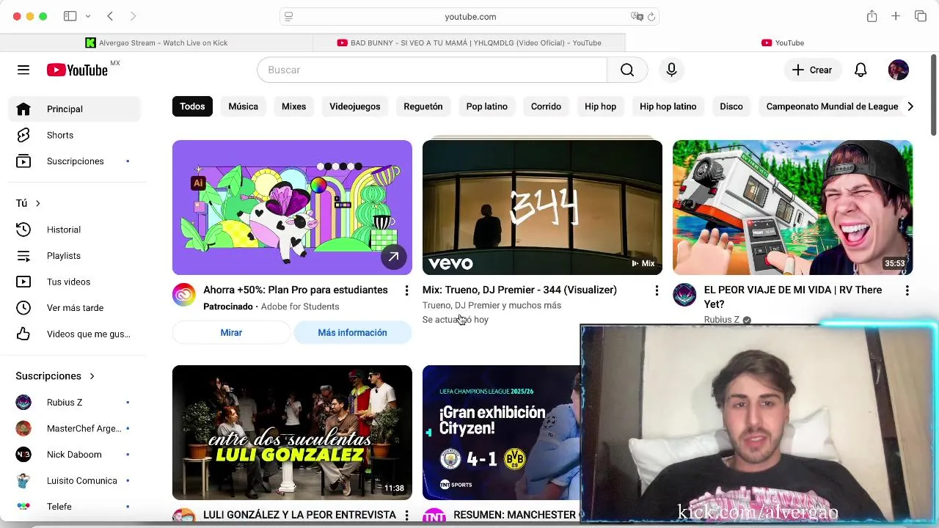Select the Videojuegos filter chip

click(355, 106)
